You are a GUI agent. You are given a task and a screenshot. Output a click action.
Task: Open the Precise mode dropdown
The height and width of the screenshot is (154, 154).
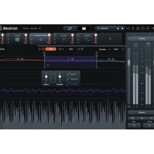tap(105, 49)
